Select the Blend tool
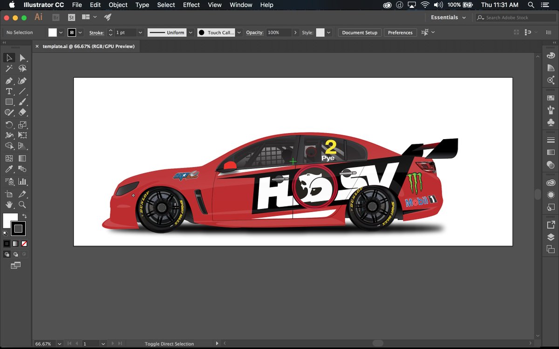 pos(22,169)
